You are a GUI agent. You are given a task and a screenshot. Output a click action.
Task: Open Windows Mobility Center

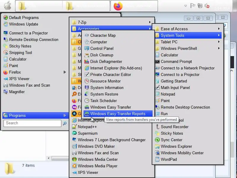188,153
